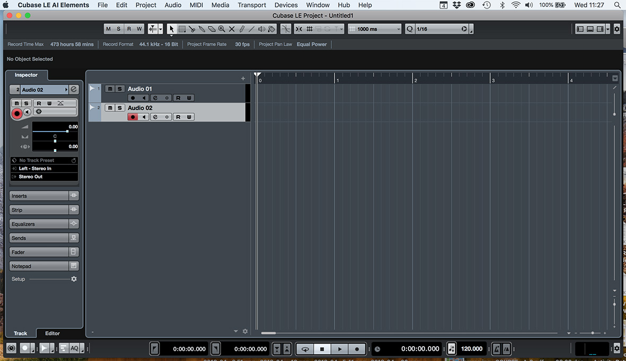Open the MIDI menu
This screenshot has height=361, width=626.
tap(196, 5)
